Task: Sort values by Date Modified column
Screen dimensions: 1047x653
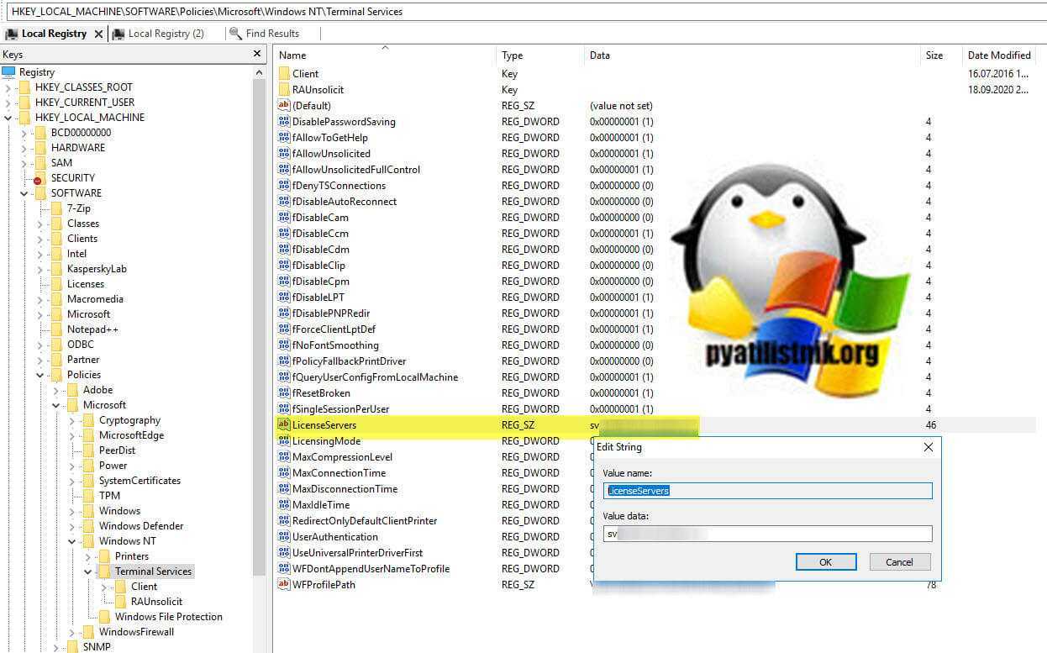Action: click(x=998, y=55)
